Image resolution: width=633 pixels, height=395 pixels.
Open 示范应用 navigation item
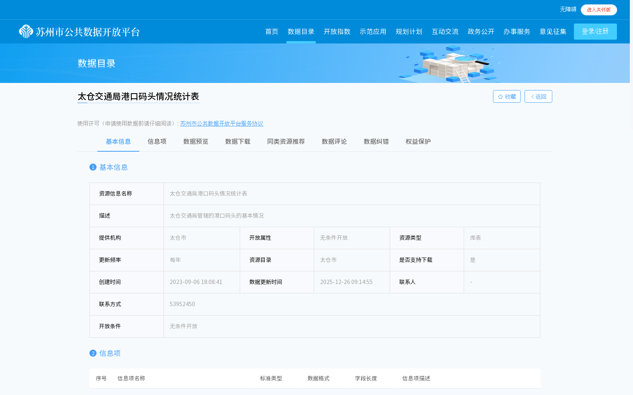(x=373, y=32)
